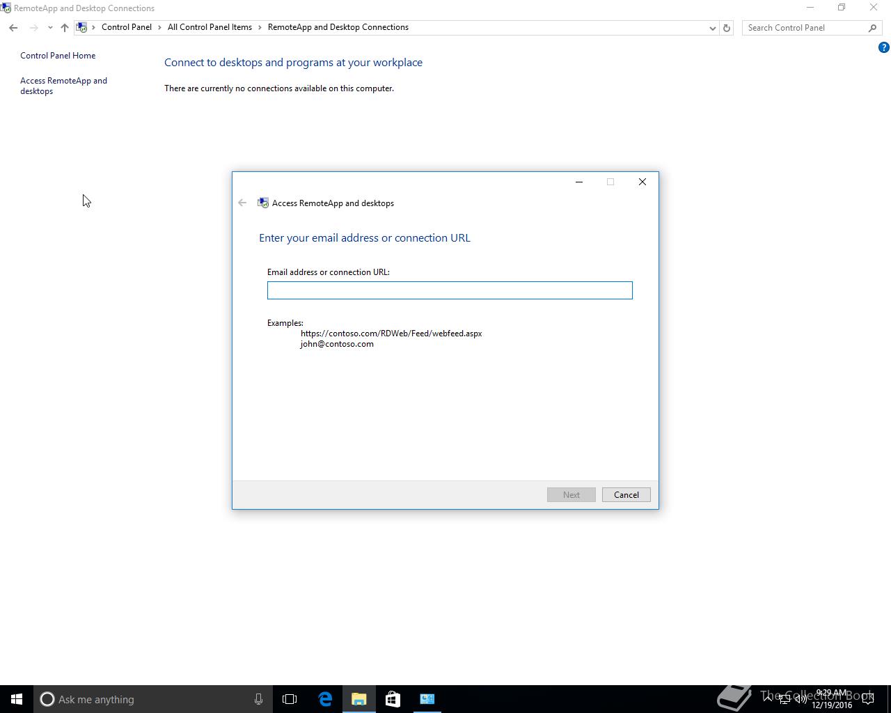The height and width of the screenshot is (713, 891).
Task: Open the recent locations dropdown arrow
Action: pos(50,28)
